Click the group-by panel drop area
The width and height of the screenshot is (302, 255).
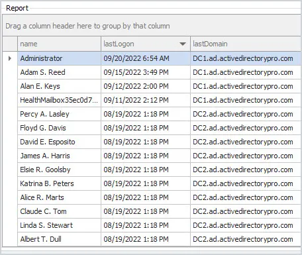(152, 26)
